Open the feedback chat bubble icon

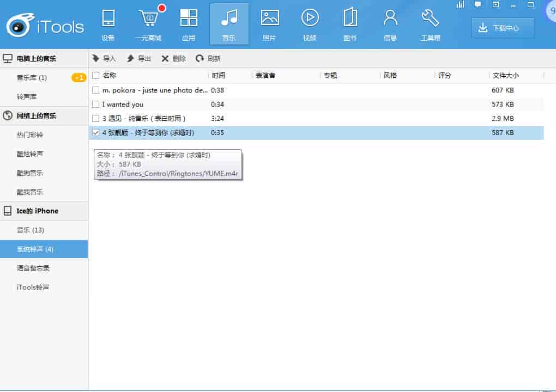click(478, 4)
